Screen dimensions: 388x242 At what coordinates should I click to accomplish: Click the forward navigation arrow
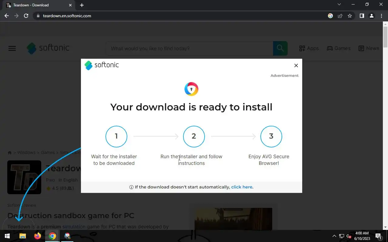16,16
